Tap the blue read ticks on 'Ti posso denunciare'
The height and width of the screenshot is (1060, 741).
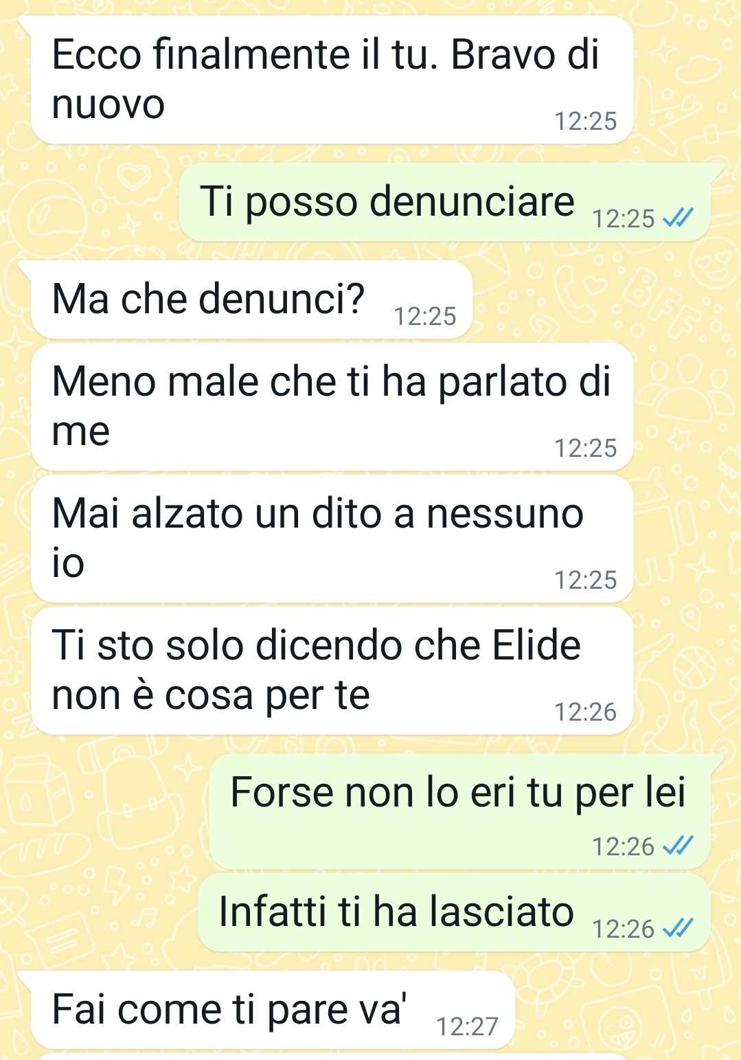678,218
